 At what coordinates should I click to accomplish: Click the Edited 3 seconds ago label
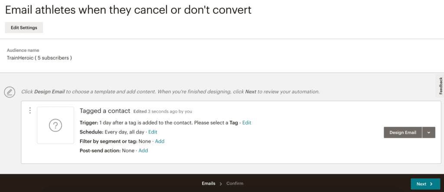163,111
